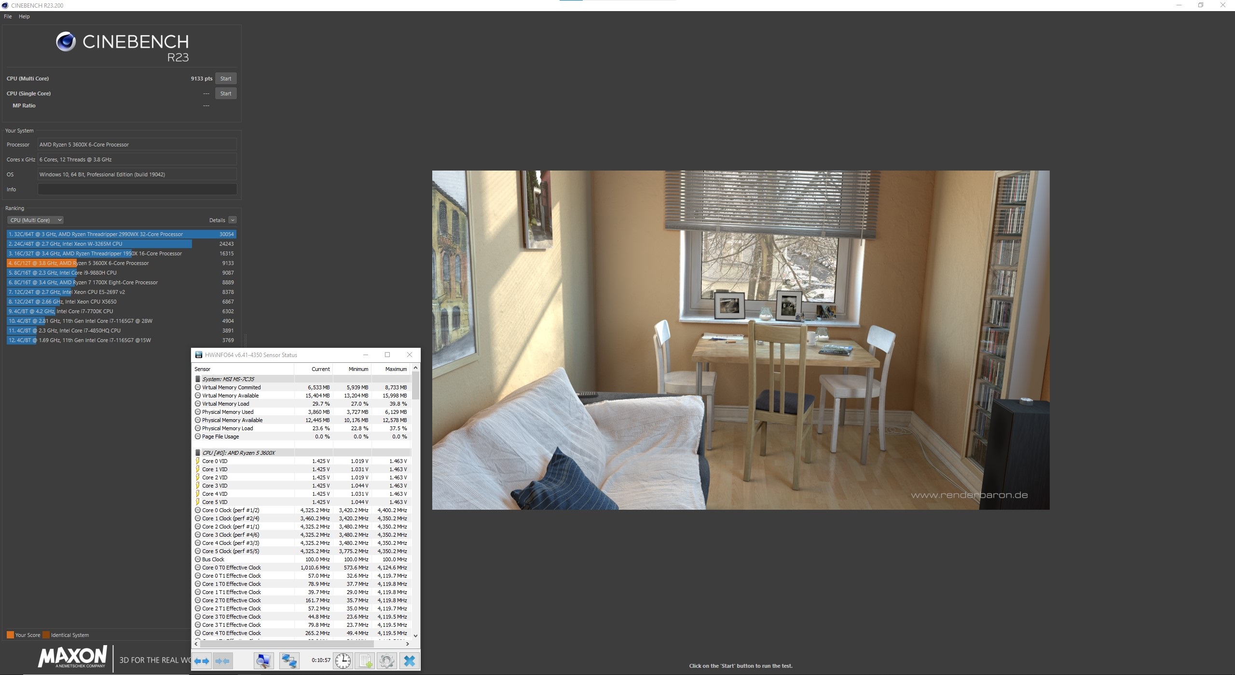Click the Sensor column header
Viewport: 1235px width, 675px height.
[x=243, y=369]
